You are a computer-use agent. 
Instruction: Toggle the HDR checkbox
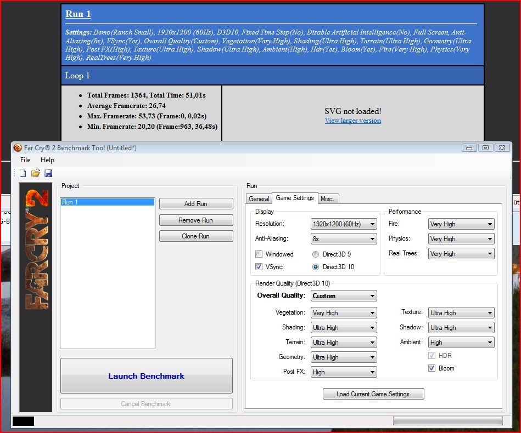(432, 356)
